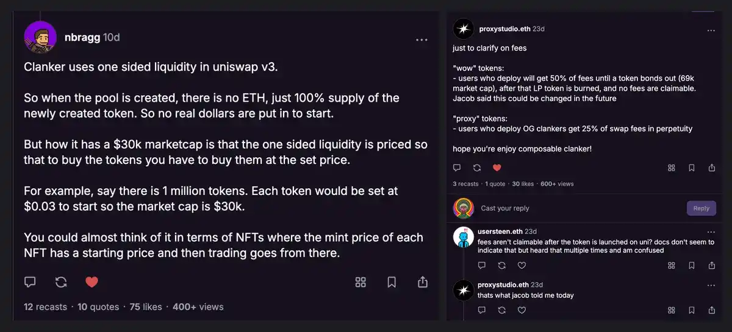Open the nbragg username profile link

(x=81, y=37)
